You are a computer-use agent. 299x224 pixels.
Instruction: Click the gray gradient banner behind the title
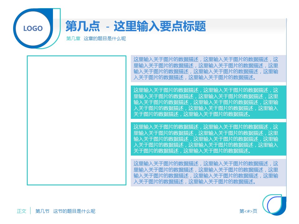coord(249,25)
